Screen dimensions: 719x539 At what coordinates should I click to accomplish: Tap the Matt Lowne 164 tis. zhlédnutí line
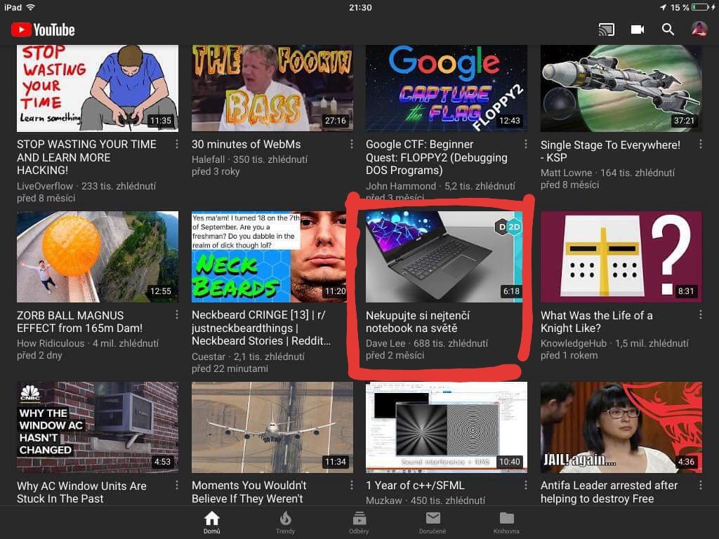point(607,173)
